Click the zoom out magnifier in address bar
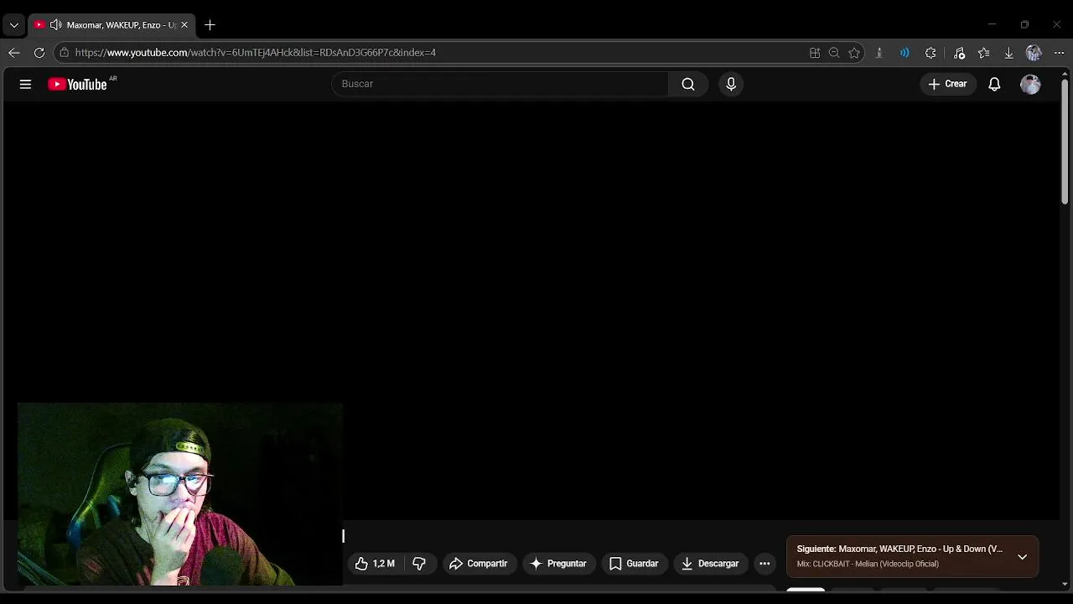Screen dimensions: 1073x604 click(x=834, y=53)
